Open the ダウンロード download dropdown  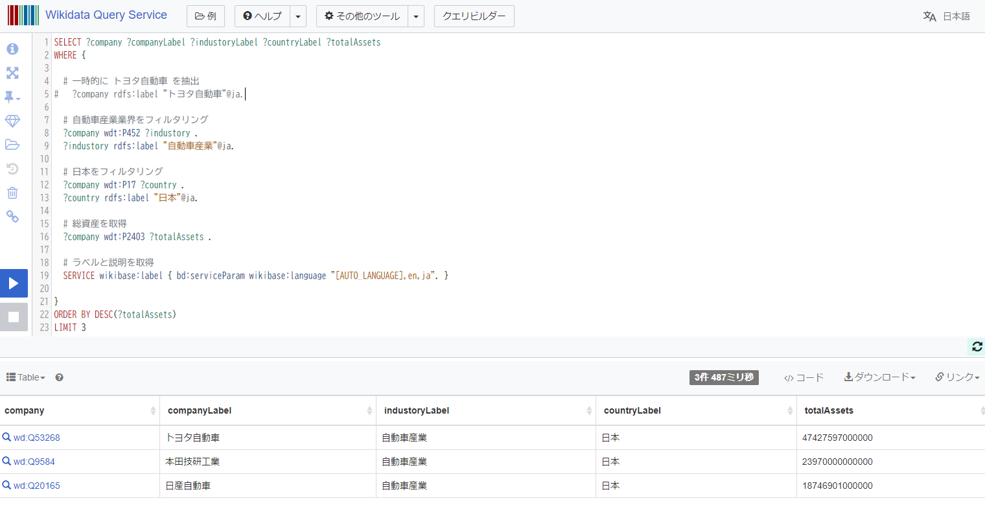pyautogui.click(x=879, y=377)
